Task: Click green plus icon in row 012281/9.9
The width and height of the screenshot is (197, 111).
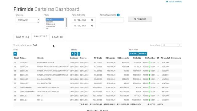Action: point(149,75)
